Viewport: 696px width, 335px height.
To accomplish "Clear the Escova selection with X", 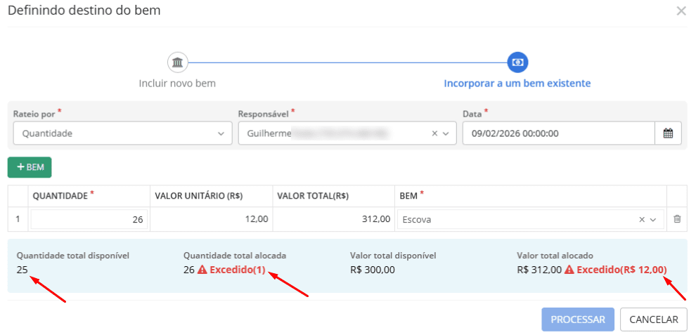I will click(x=642, y=219).
